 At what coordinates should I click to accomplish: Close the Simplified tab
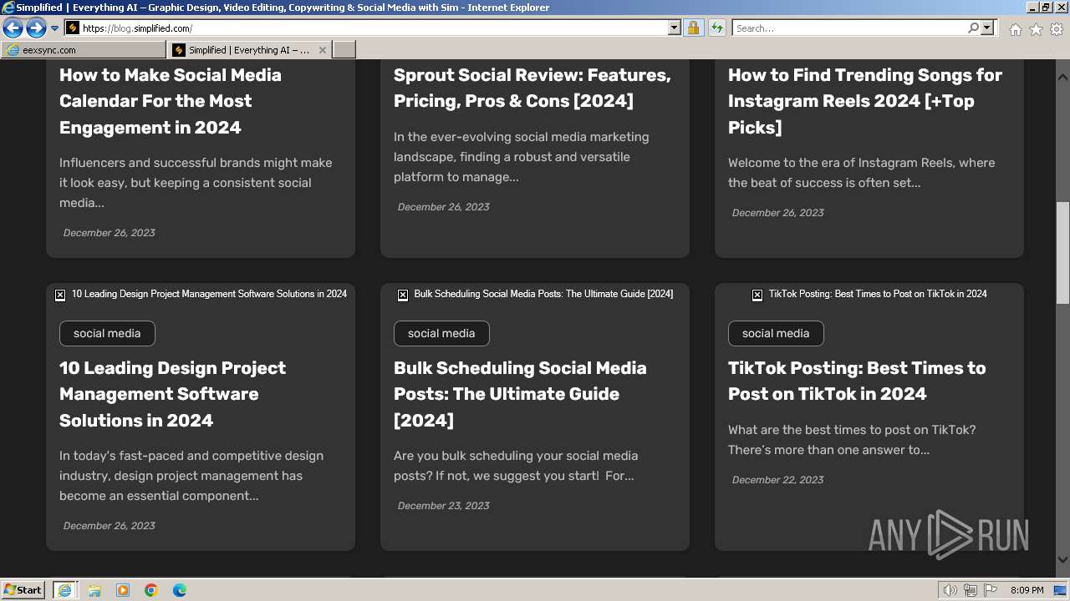coord(323,50)
